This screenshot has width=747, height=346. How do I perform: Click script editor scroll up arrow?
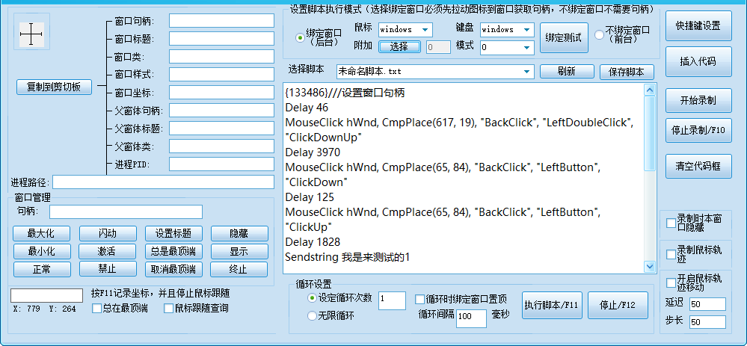pyautogui.click(x=649, y=90)
